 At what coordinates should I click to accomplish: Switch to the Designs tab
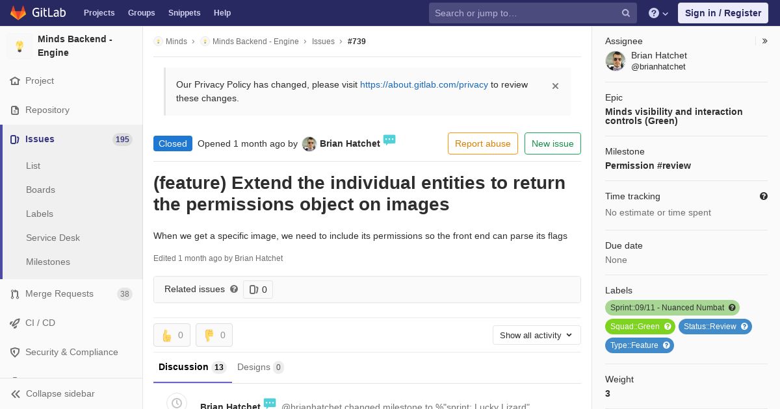(x=260, y=367)
